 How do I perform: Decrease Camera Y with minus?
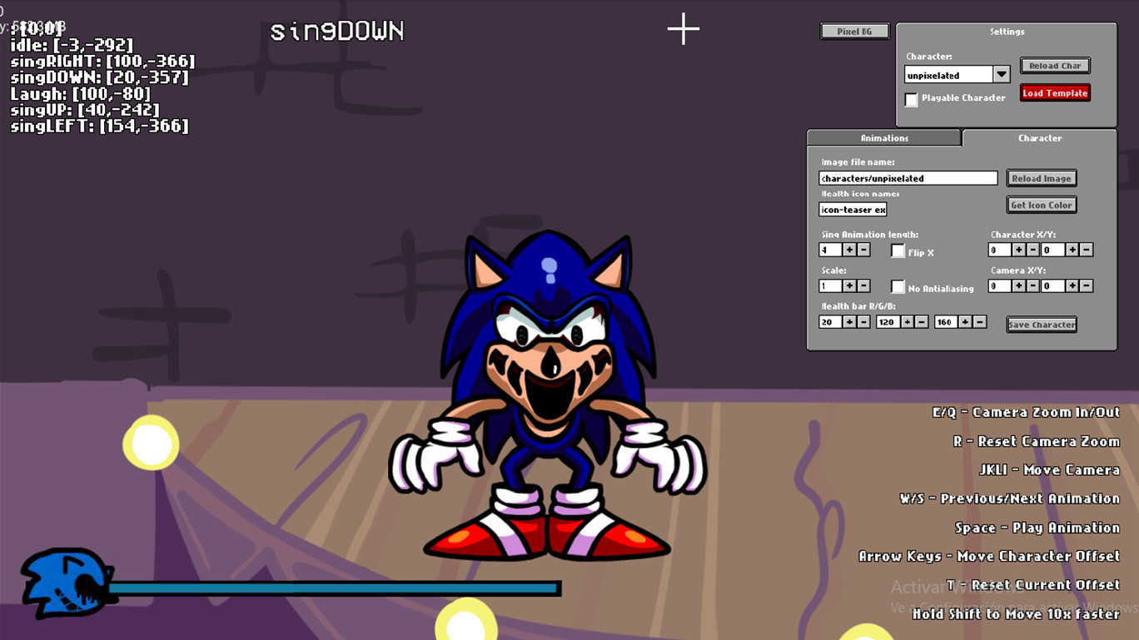pos(1087,285)
